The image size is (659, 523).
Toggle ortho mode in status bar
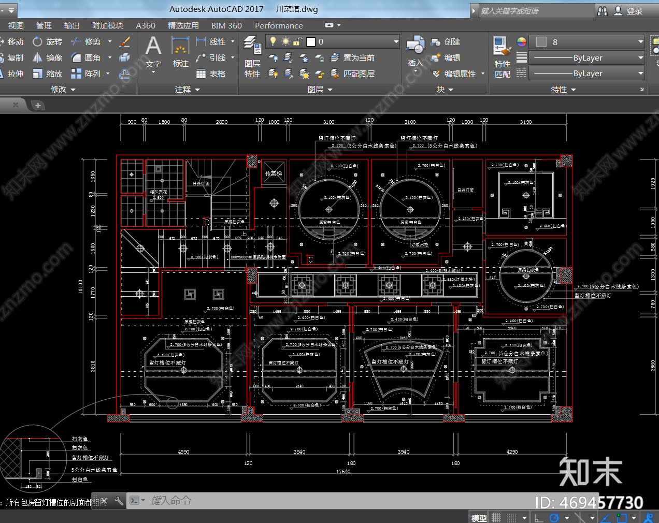coord(539,518)
